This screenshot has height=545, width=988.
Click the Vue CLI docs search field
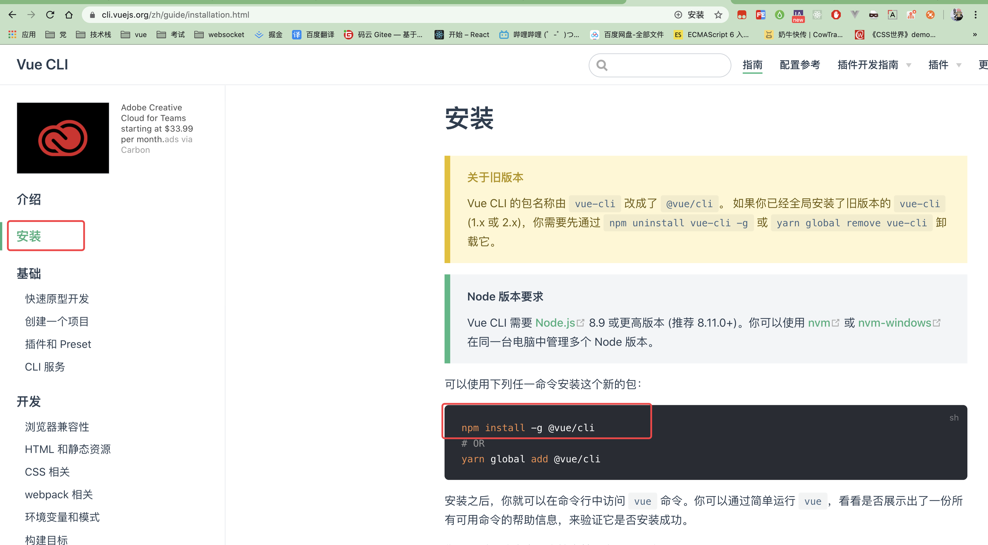660,65
